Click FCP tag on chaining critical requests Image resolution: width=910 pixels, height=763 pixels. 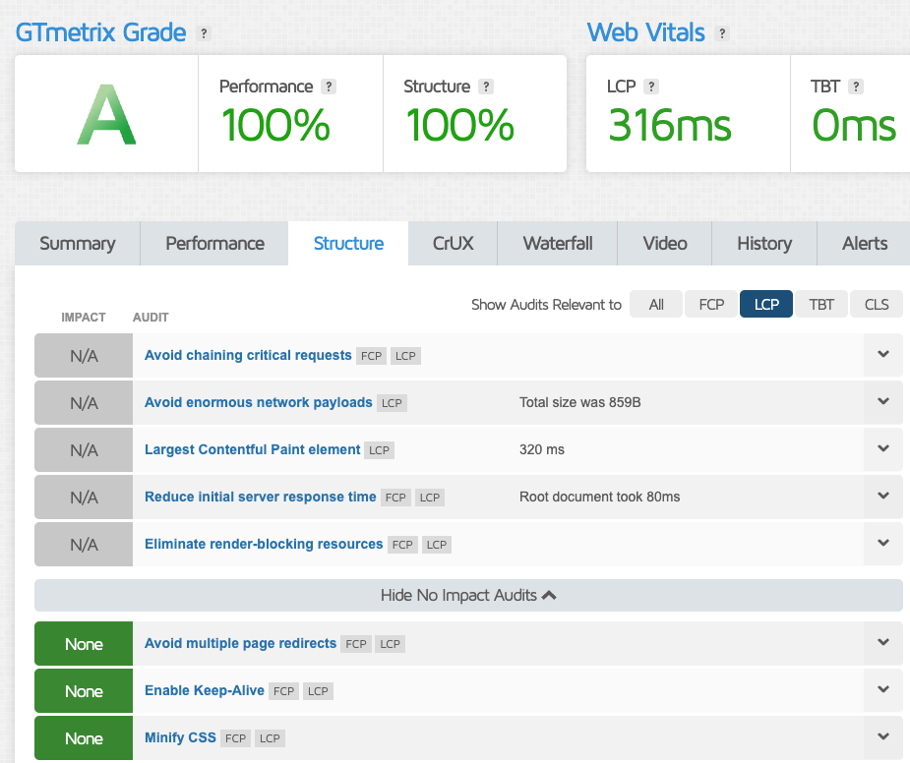point(371,356)
